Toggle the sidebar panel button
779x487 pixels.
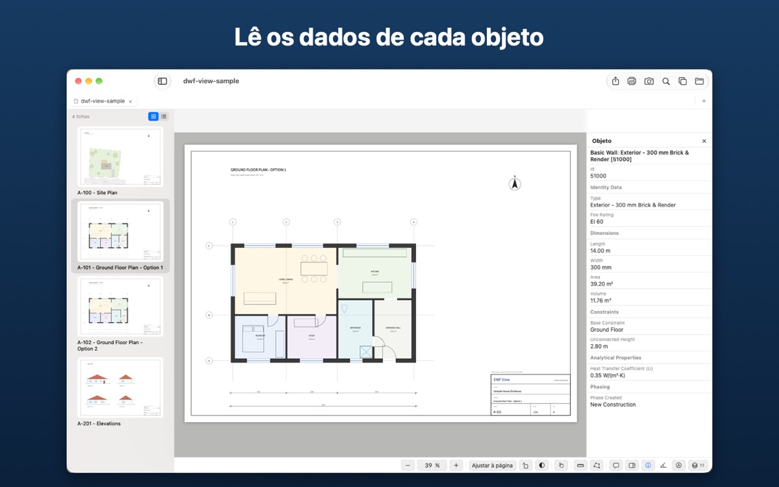pos(162,81)
